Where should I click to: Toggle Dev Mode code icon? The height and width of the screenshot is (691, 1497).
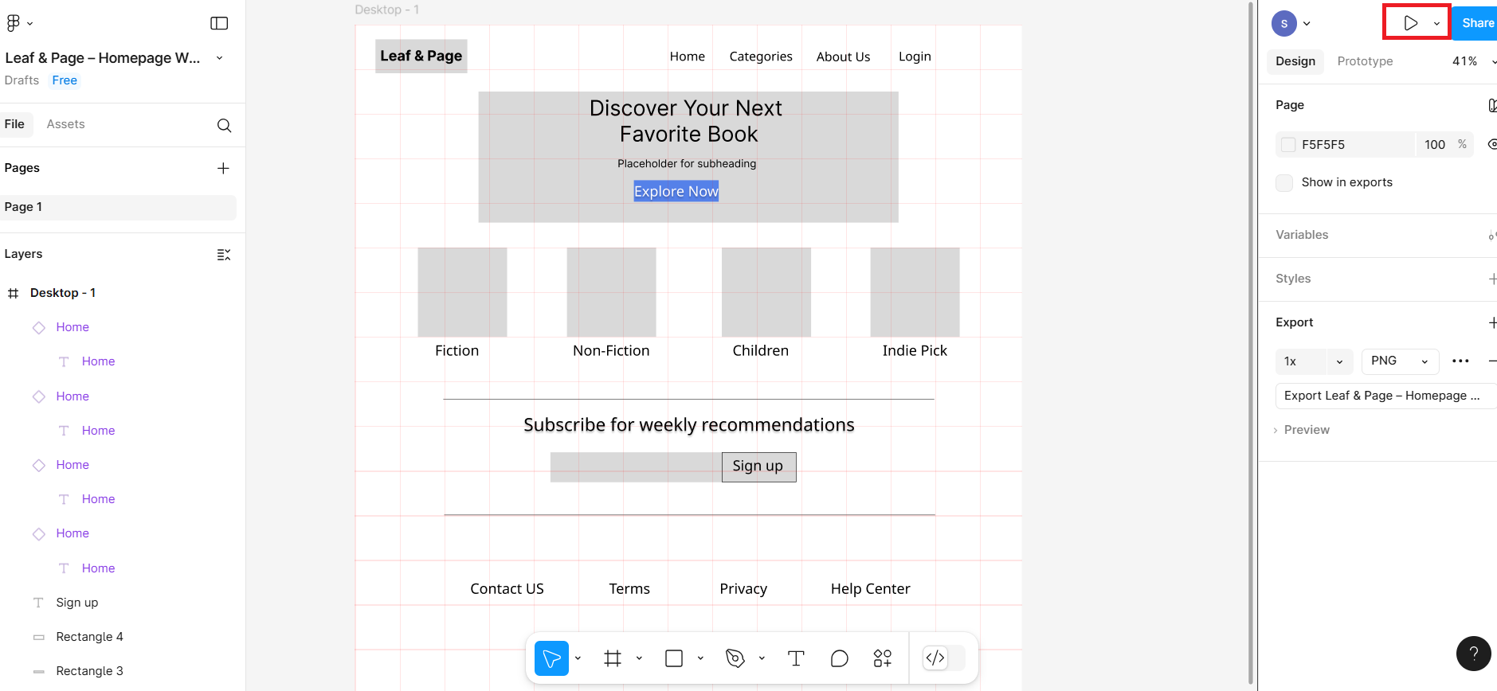coord(935,658)
